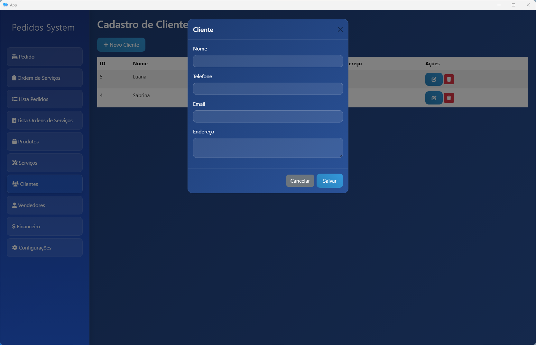Viewport: 536px width, 345px height.
Task: Click the trash icon for Luana
Action: pos(449,79)
